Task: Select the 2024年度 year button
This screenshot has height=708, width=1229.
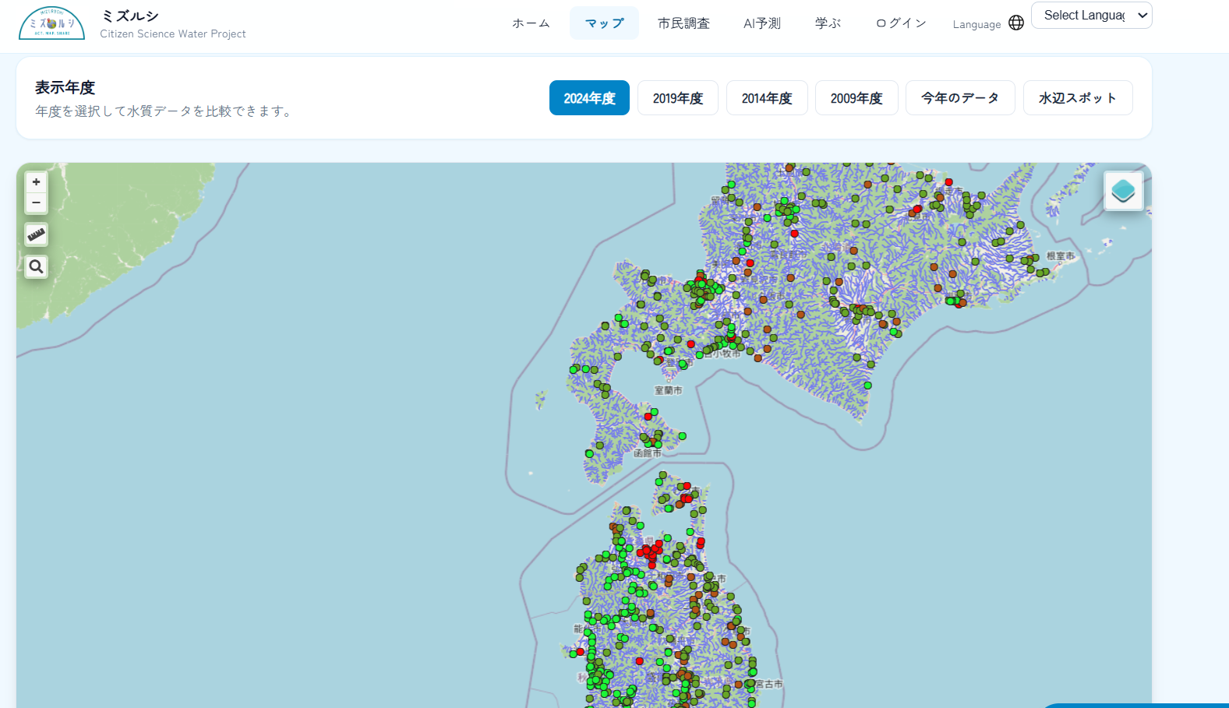Action: [589, 98]
